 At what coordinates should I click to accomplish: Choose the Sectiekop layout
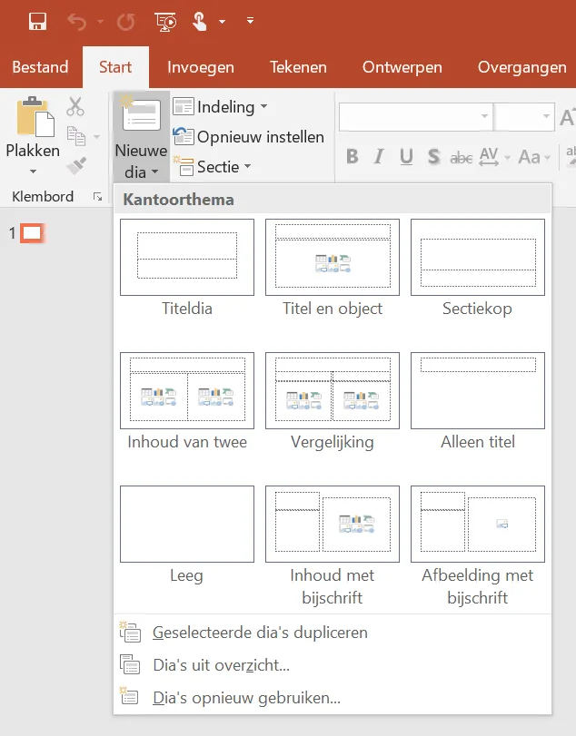(x=477, y=268)
